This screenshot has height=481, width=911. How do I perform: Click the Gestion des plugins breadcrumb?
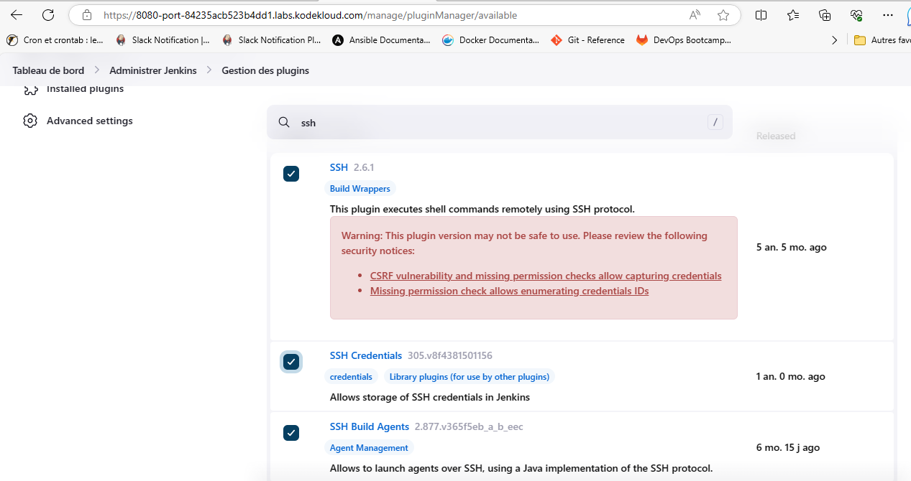[x=265, y=70]
